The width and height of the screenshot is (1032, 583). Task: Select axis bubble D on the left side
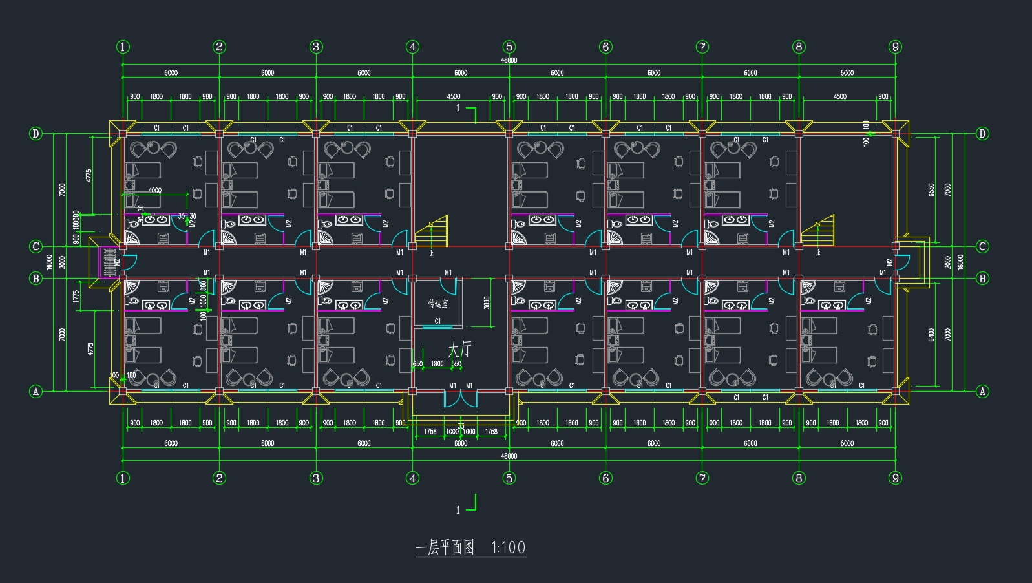[36, 134]
